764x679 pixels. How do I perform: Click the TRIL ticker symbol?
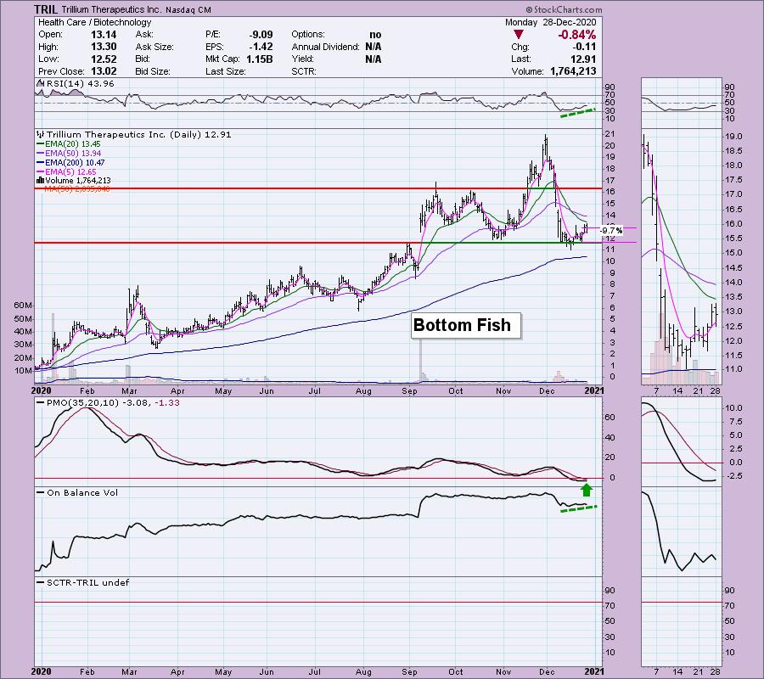click(47, 9)
